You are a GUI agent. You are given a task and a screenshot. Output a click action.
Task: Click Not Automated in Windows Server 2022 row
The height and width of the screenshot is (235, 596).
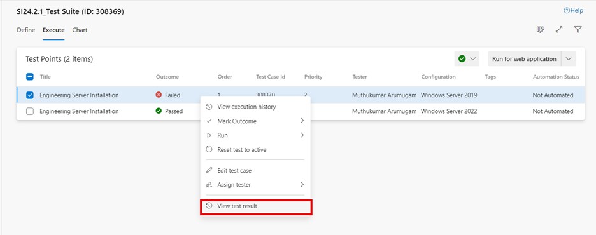pos(553,111)
